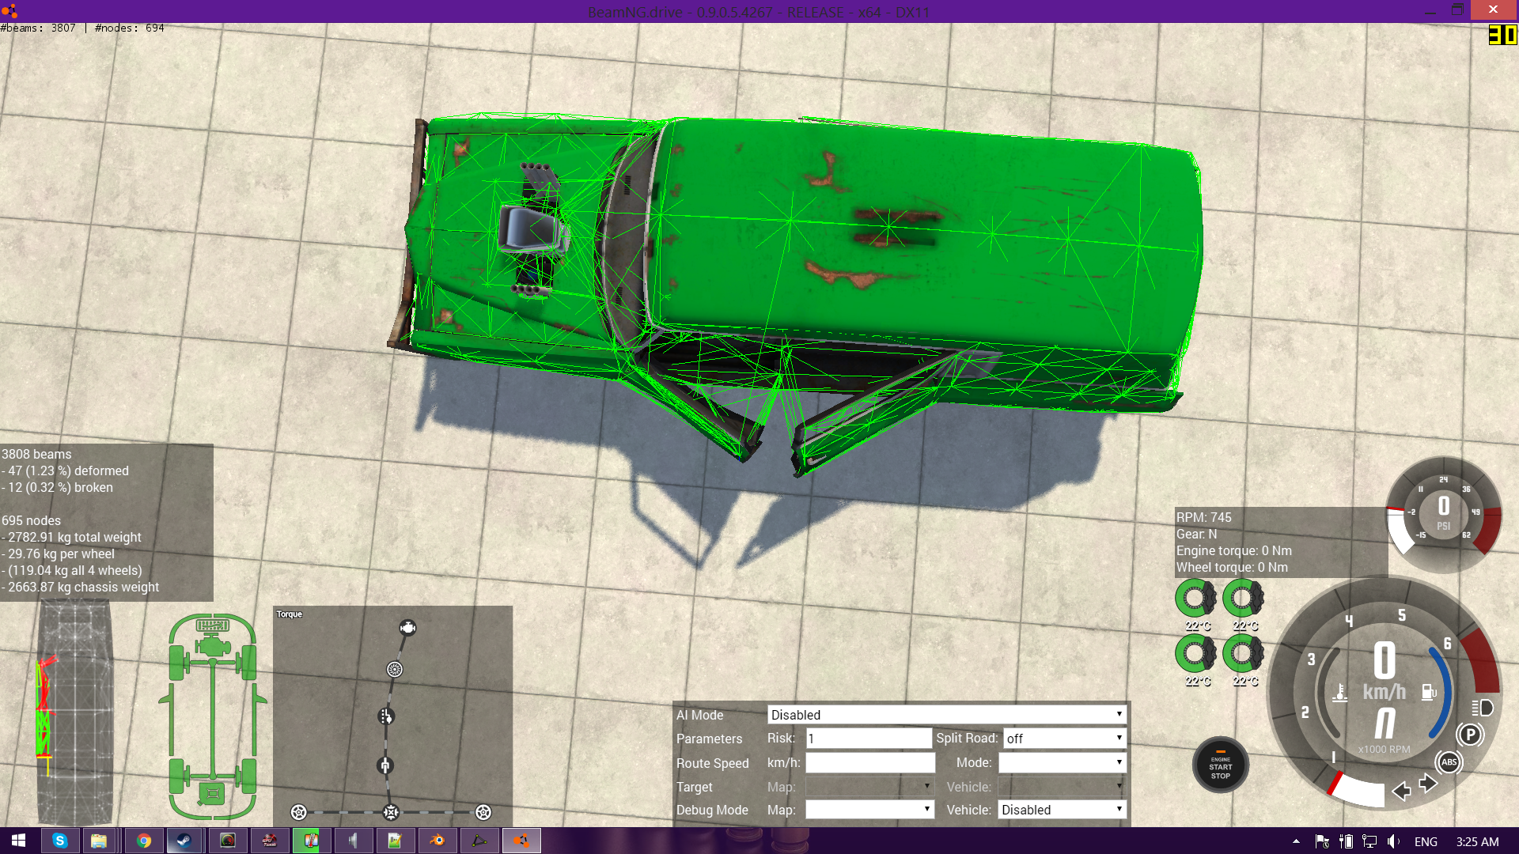Screen dimensions: 1519x854
Task: Click the Risk input field
Action: (869, 739)
